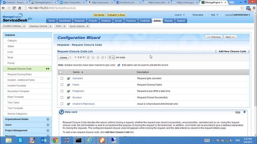Click the ManageEngine ServiceDesk Plus logo
The image size is (257, 144).
pos(17,18)
